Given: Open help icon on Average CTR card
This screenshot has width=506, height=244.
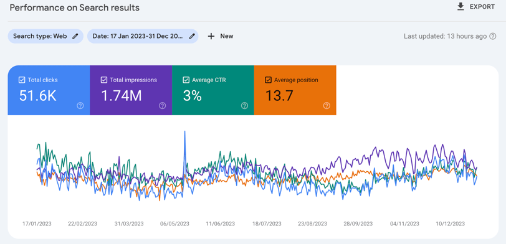Looking at the screenshot, I should tap(245, 106).
